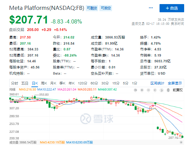The height and width of the screenshot is (145, 192).
Task: Click the candlestick style icon
Action: click(168, 90)
